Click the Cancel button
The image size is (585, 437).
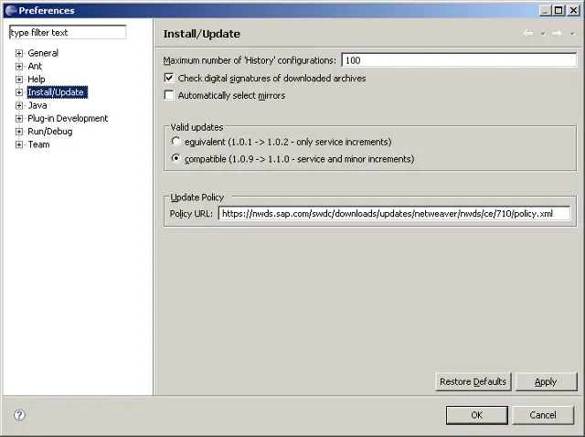pyautogui.click(x=543, y=415)
